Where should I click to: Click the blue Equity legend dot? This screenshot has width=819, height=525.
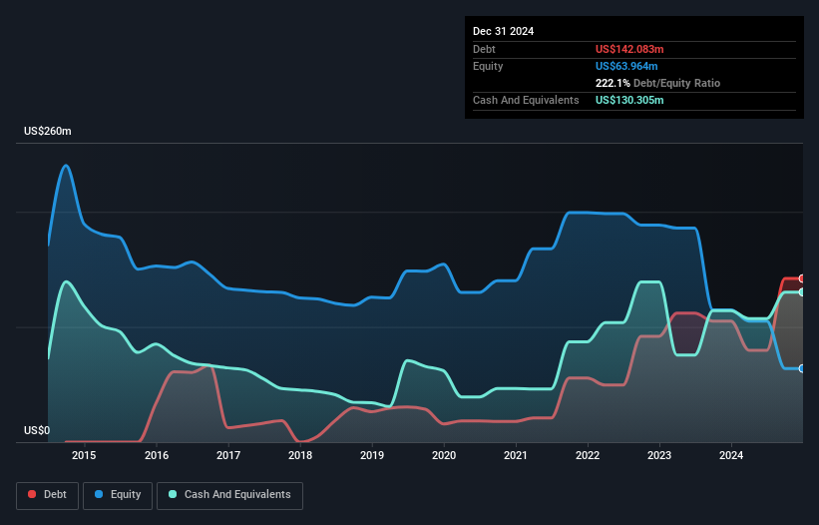99,494
